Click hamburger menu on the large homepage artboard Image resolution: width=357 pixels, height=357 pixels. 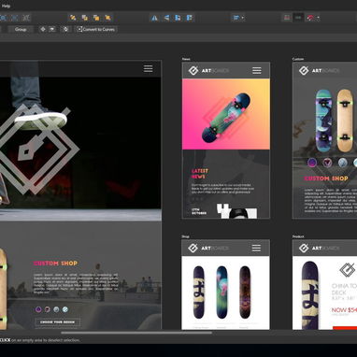tap(149, 68)
